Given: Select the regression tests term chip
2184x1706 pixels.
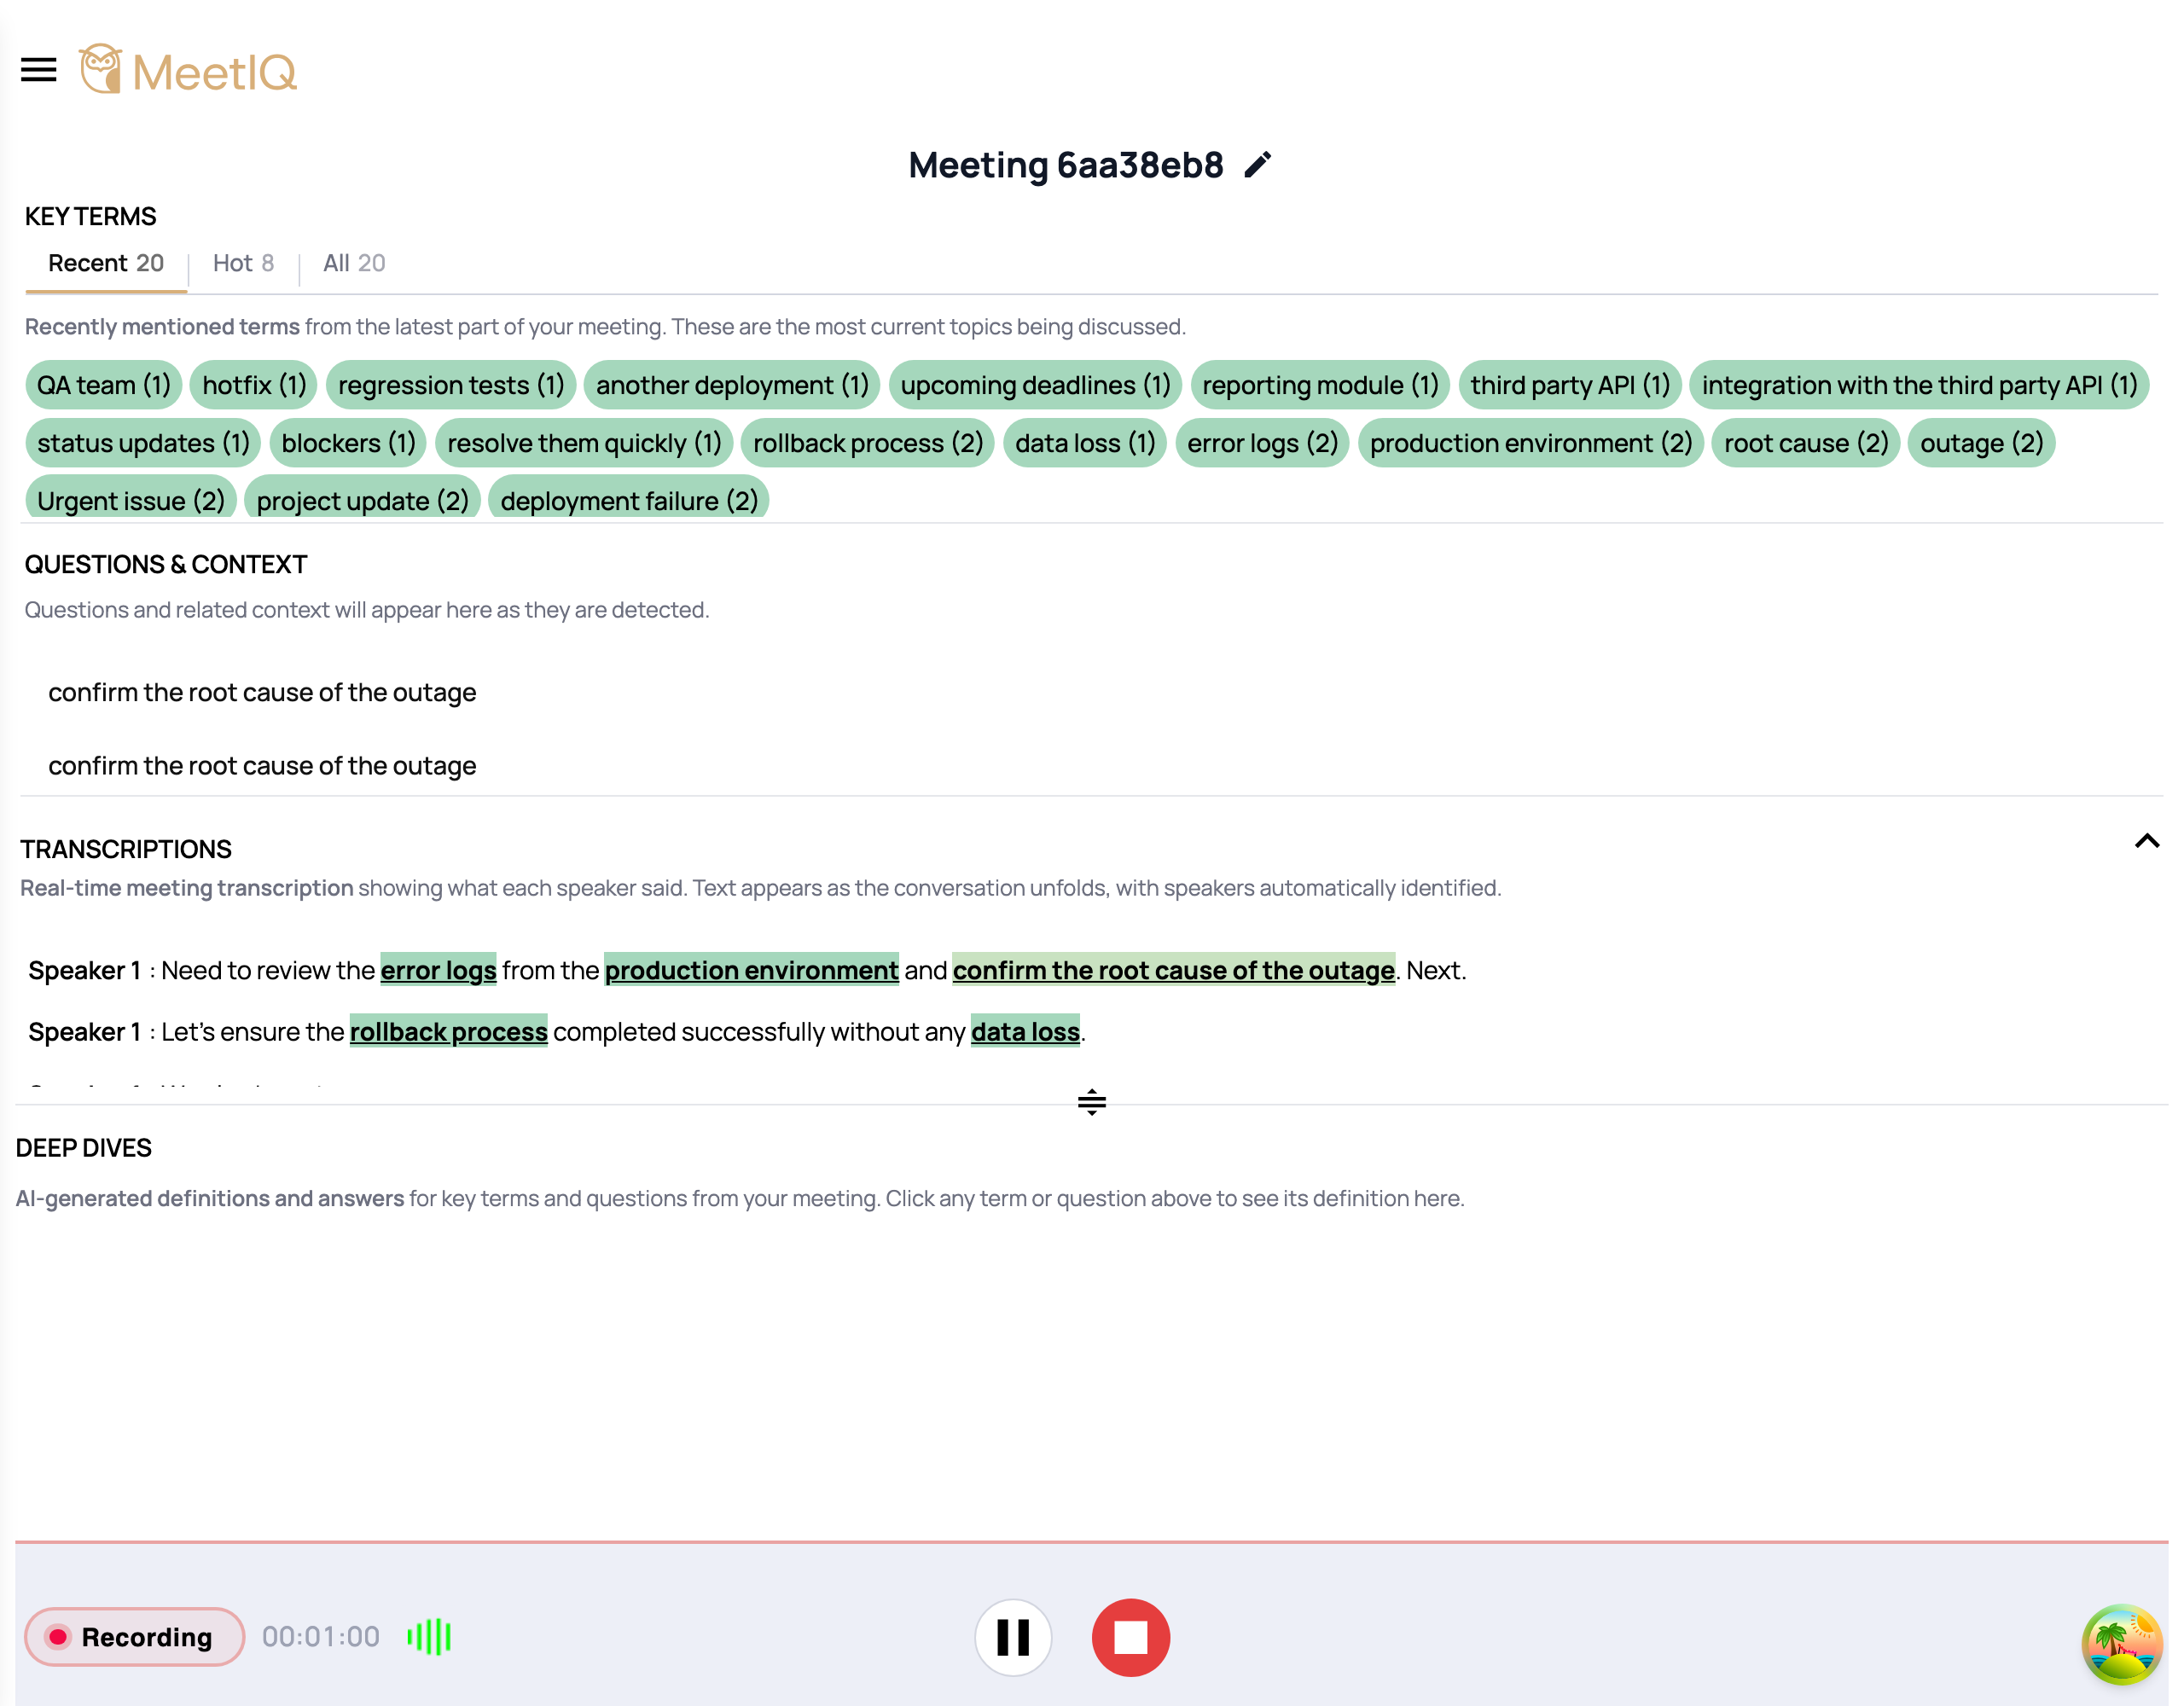Looking at the screenshot, I should point(451,385).
